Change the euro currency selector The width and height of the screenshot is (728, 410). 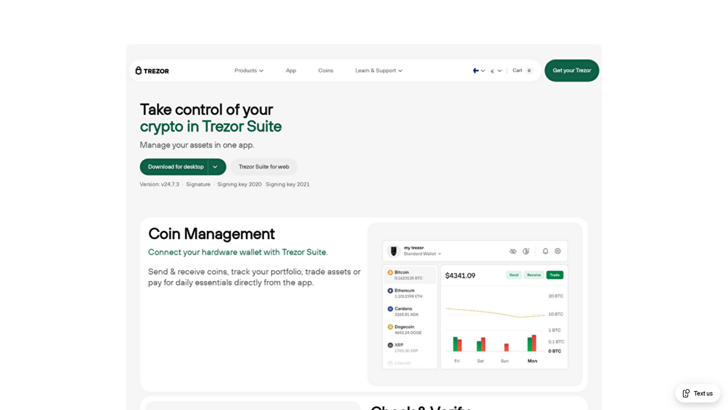pos(496,71)
